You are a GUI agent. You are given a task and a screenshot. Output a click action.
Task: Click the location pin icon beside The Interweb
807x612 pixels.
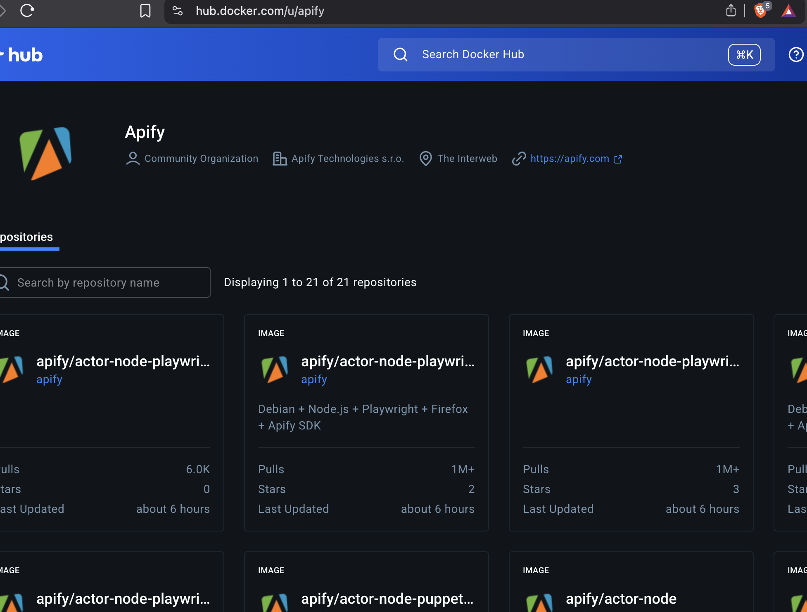click(425, 159)
